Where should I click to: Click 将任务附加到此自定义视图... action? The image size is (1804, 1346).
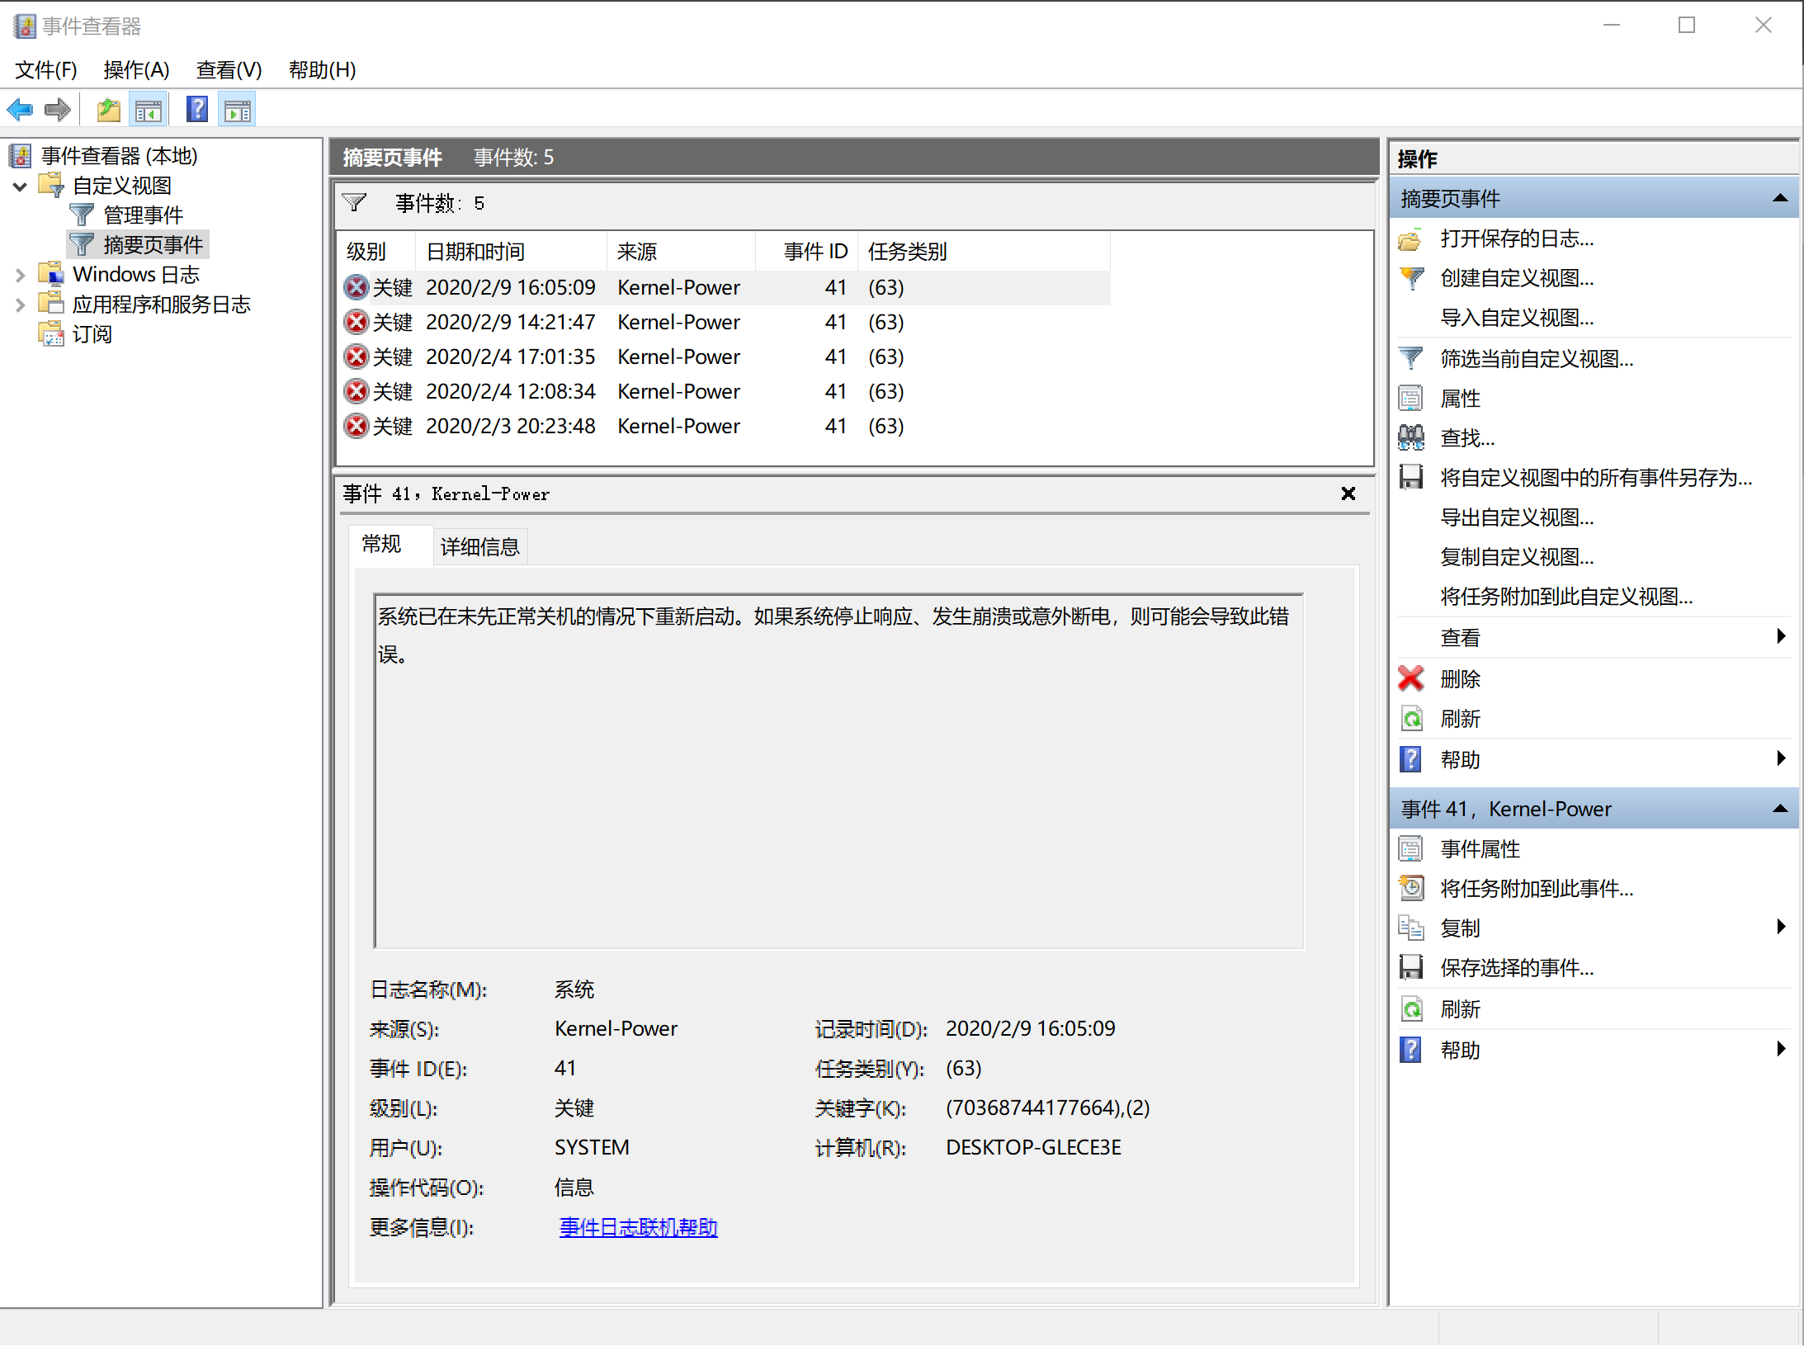click(1566, 597)
